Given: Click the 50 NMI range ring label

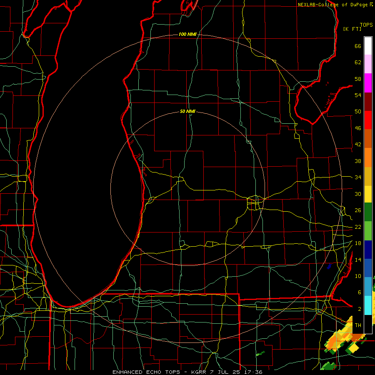Looking at the screenshot, I should [187, 111].
